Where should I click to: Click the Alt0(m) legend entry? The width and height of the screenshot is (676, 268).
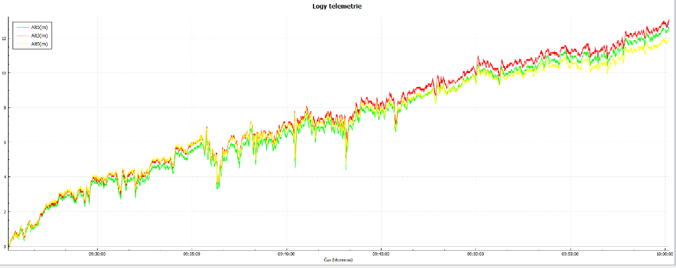click(39, 43)
